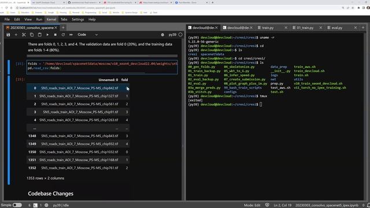The width and height of the screenshot is (370, 208).
Task: Open the Edit menu
Action: point(17,19)
